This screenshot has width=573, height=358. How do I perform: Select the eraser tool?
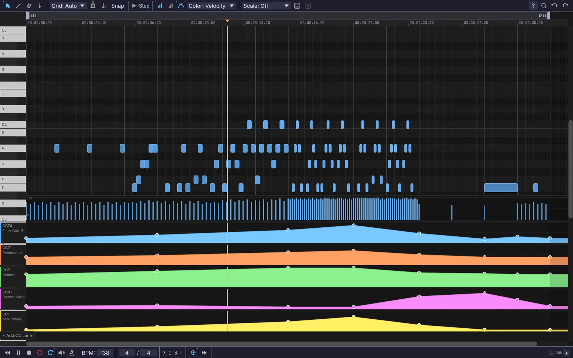coord(29,6)
